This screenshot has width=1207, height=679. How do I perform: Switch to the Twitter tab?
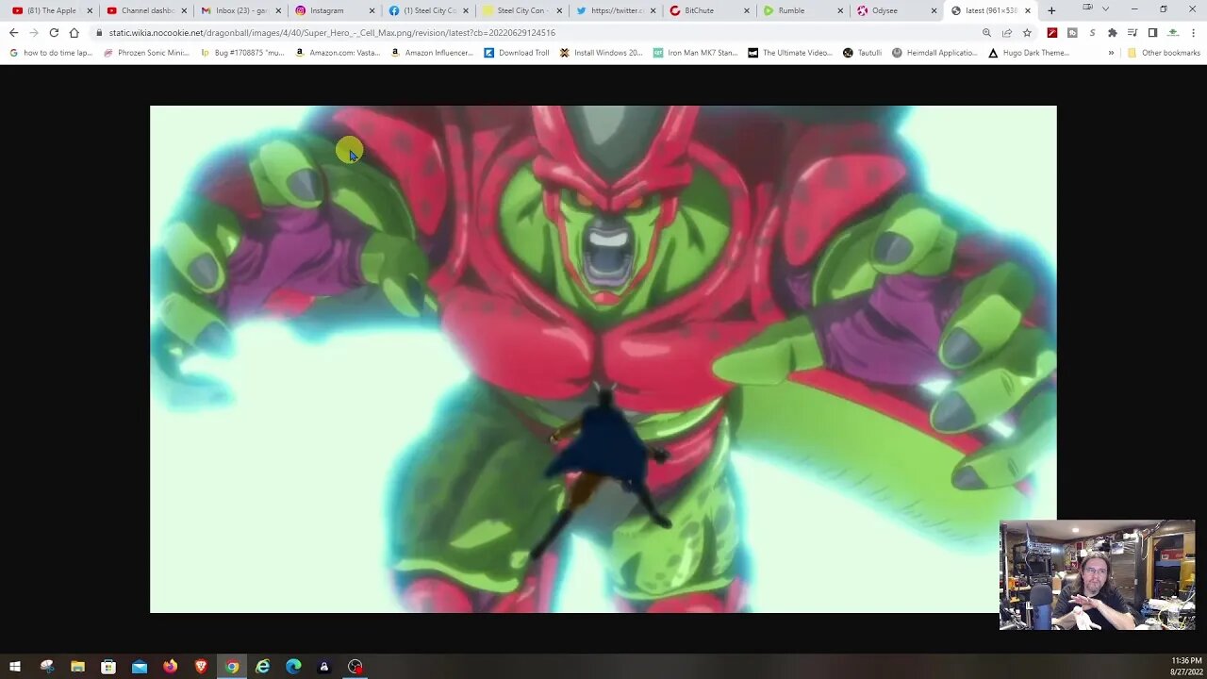click(616, 10)
